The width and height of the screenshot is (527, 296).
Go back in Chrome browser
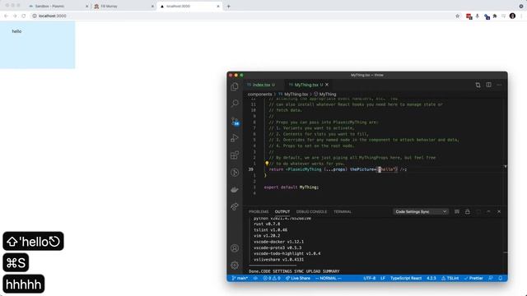[x=6, y=16]
